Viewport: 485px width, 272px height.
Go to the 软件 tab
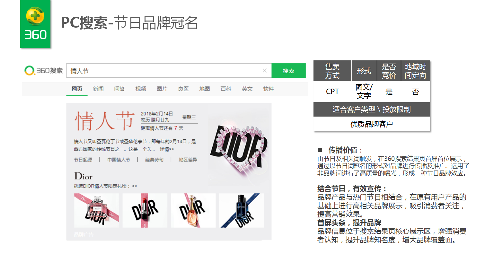tap(269, 89)
